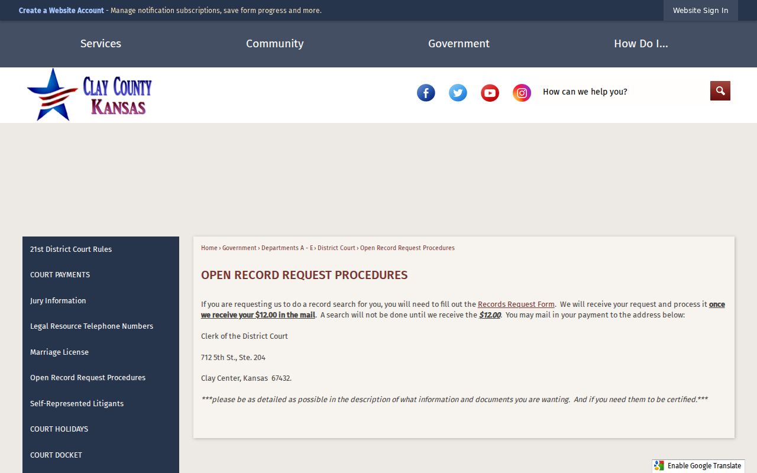Open Legal Resource Telephone Numbers page

click(x=101, y=326)
